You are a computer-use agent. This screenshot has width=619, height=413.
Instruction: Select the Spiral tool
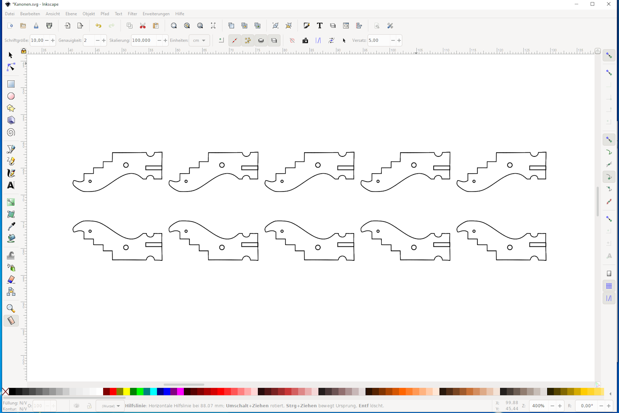point(11,132)
